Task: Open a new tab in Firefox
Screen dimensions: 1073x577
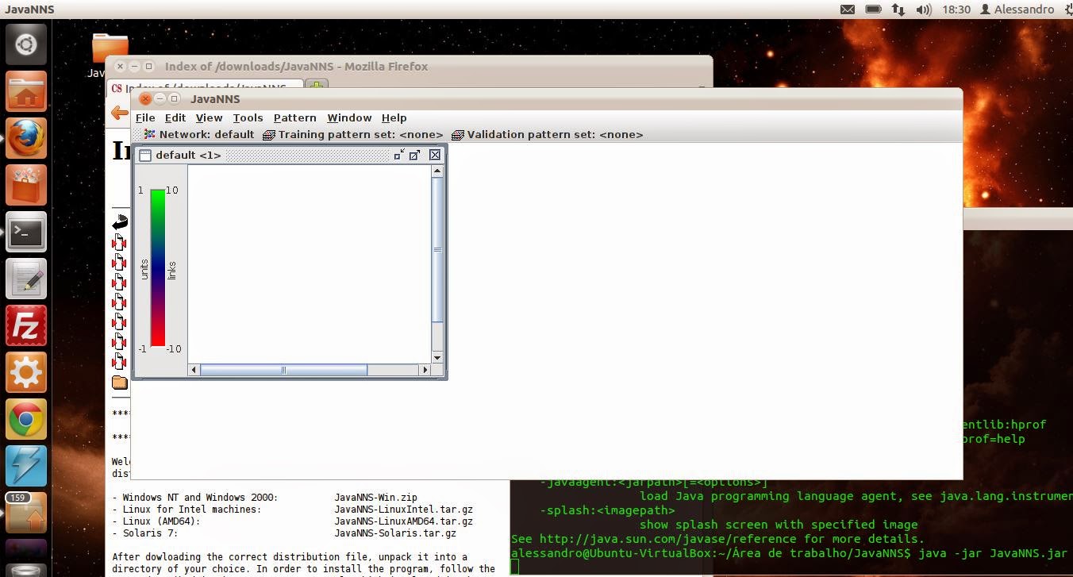Action: coord(317,85)
